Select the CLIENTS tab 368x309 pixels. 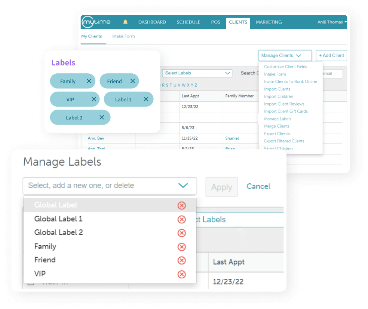coord(238,23)
